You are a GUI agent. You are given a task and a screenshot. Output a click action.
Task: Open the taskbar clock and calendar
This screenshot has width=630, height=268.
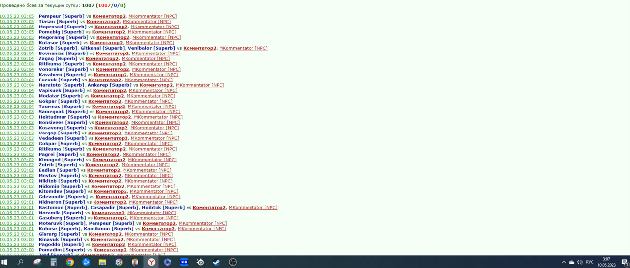[x=606, y=262]
